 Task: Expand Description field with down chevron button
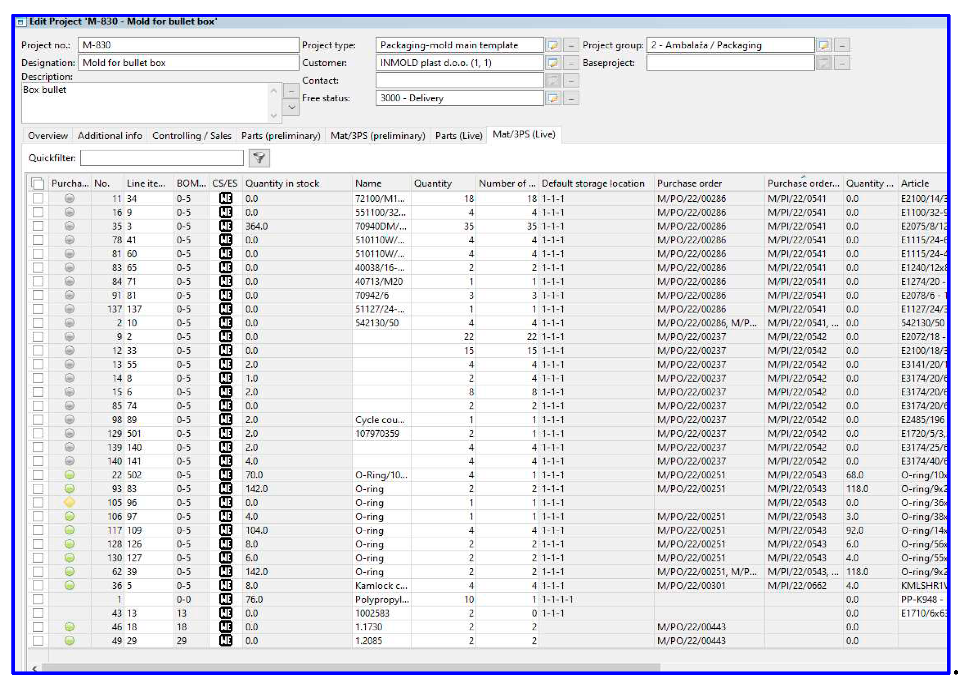click(291, 107)
